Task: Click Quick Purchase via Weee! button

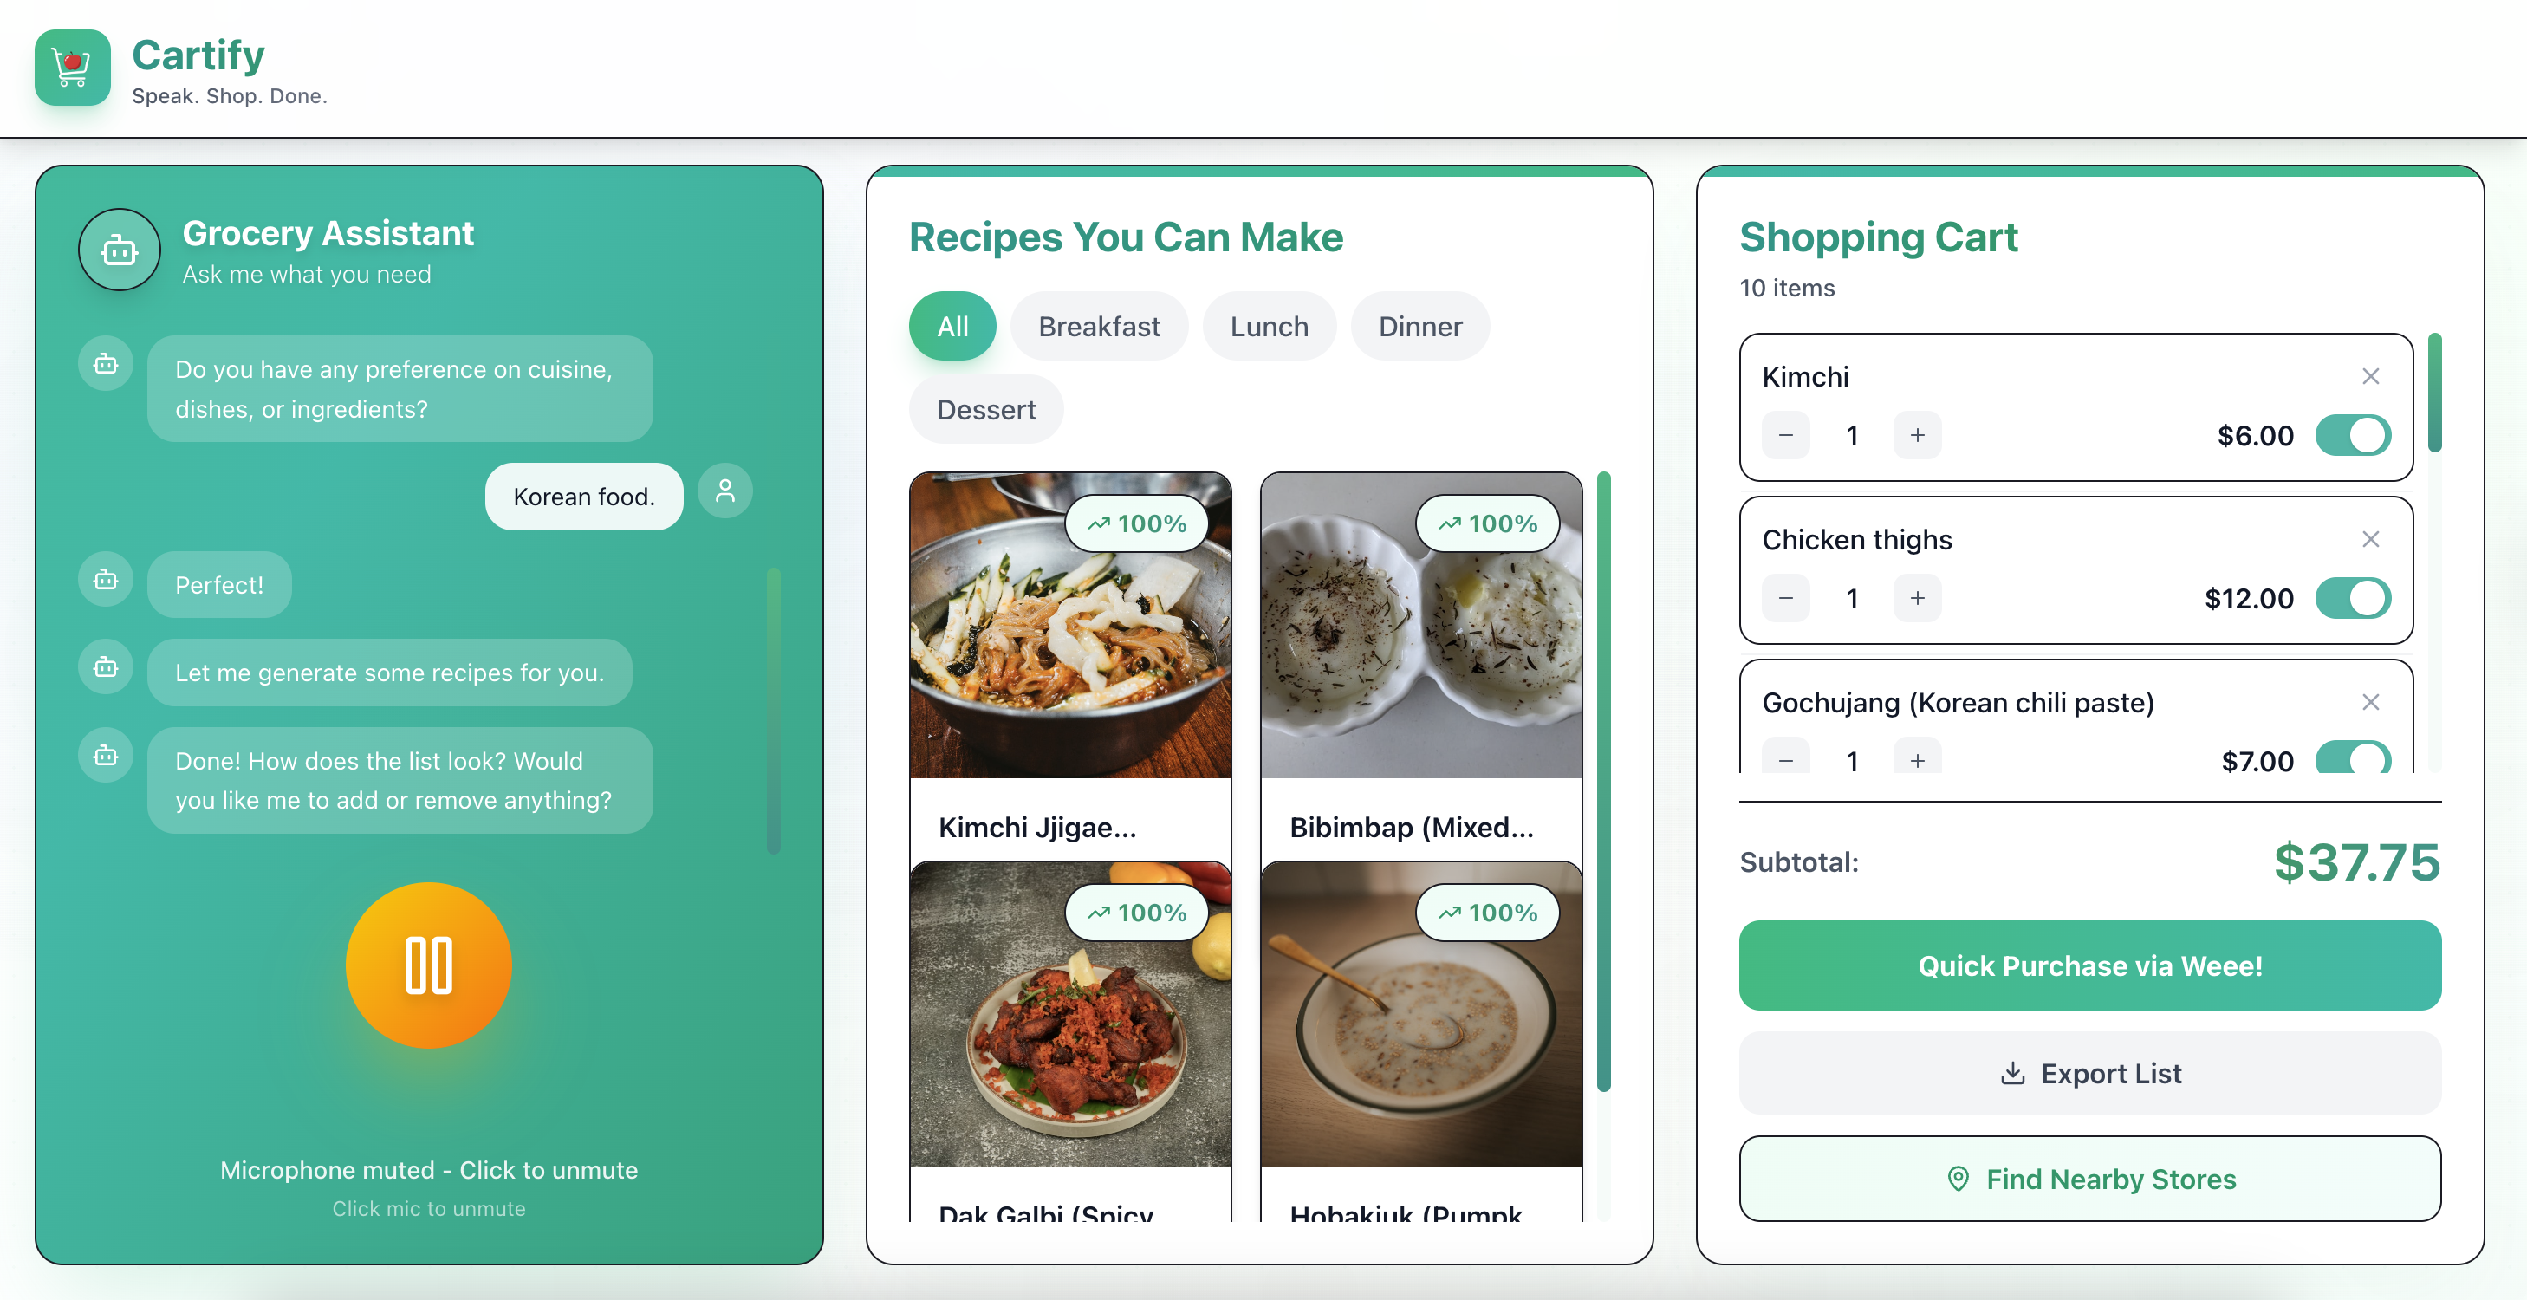Action: [2089, 966]
